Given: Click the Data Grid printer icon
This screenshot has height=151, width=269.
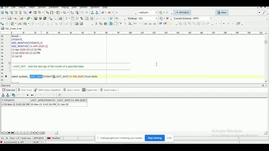Looking at the screenshot, I should coord(60,95).
